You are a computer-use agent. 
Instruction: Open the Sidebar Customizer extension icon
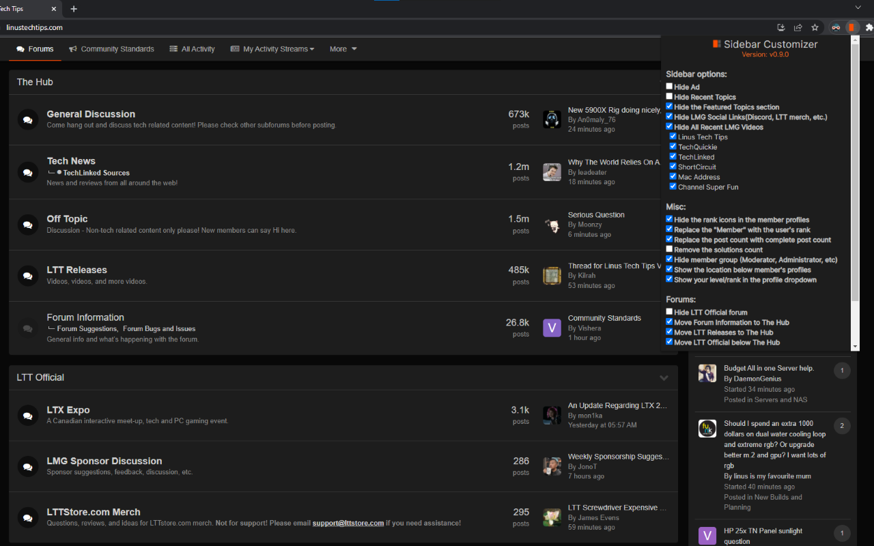coord(850,27)
